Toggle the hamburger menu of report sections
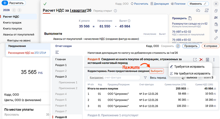The image size is (220, 119). pos(57,52)
